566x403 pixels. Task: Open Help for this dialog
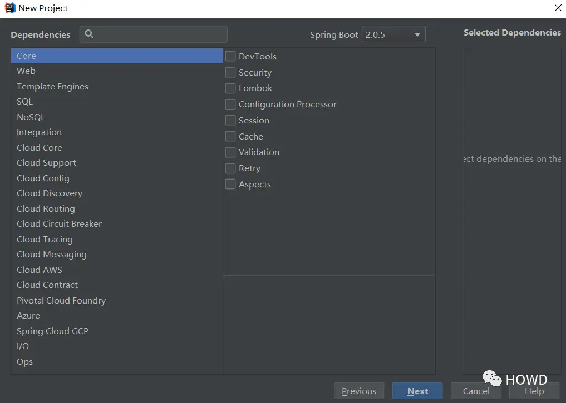click(534, 391)
